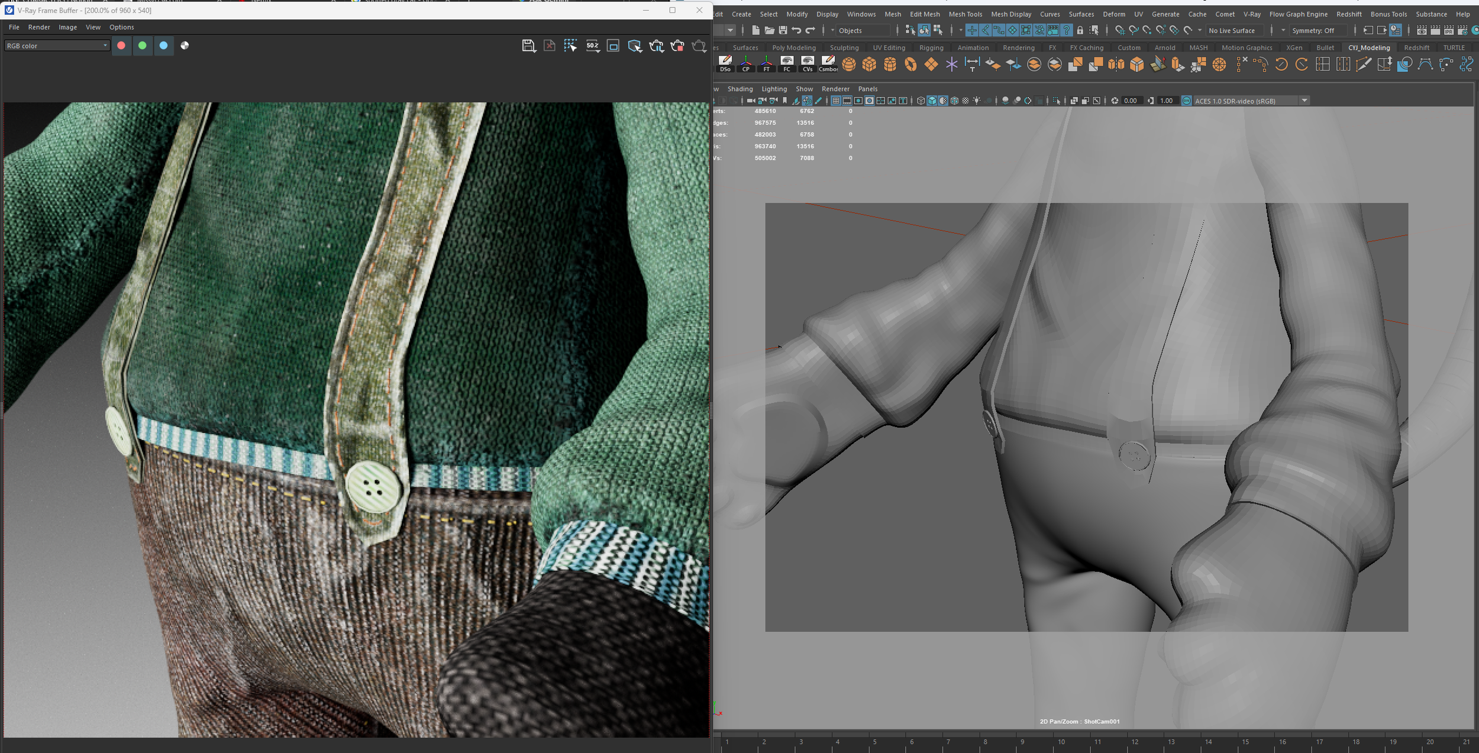The height and width of the screenshot is (753, 1479).
Task: Click the Maya undo arrow icon
Action: (x=796, y=30)
